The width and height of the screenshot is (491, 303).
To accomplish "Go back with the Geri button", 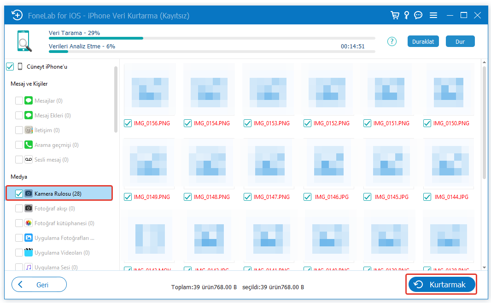I will tap(39, 285).
